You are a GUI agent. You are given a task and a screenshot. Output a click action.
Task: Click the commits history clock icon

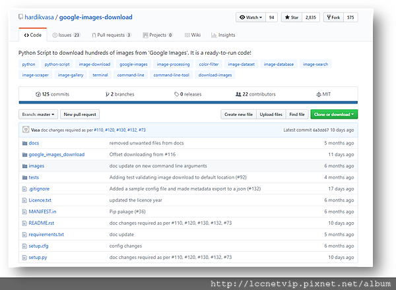38,94
